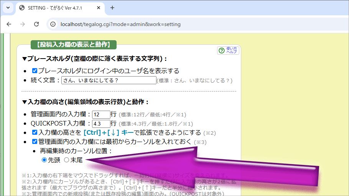Image resolution: width=349 pixels, height=196 pixels.
Task: Toggle プレースホルダにログイン中のユーザ名を表示する checkbox
Action: [x=35, y=71]
